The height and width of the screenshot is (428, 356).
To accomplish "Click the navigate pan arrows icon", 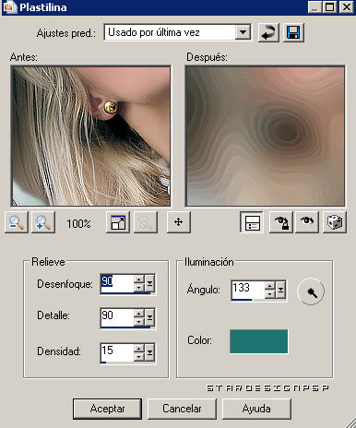I will pos(179,222).
